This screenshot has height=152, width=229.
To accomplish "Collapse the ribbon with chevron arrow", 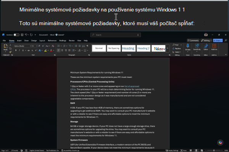I will (x=226, y=55).
